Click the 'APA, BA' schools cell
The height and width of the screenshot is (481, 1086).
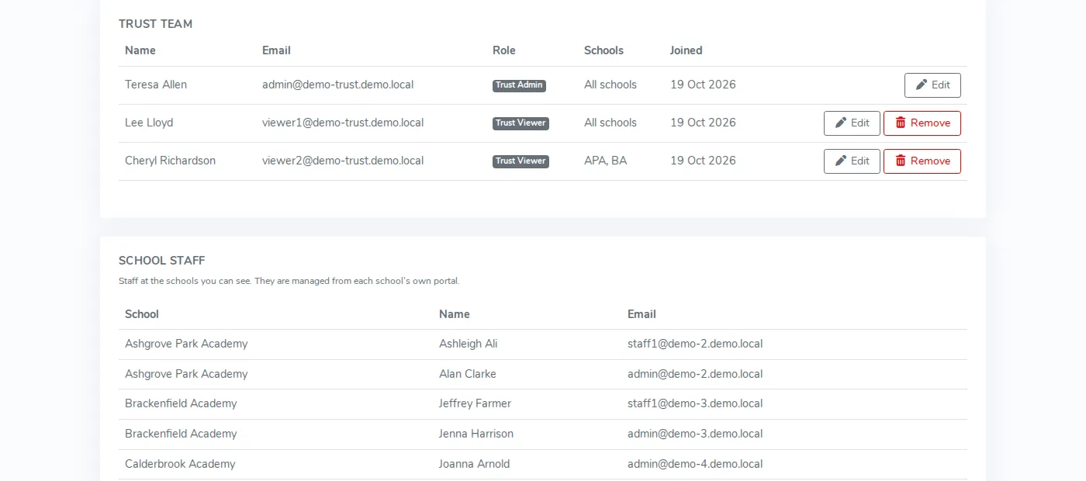(x=605, y=161)
